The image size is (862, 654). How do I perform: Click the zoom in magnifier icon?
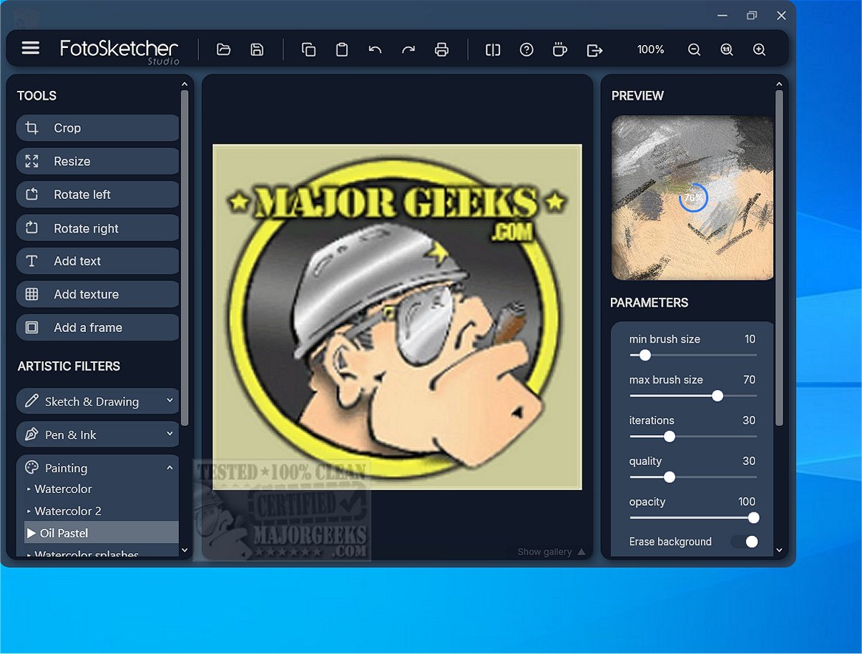point(760,49)
